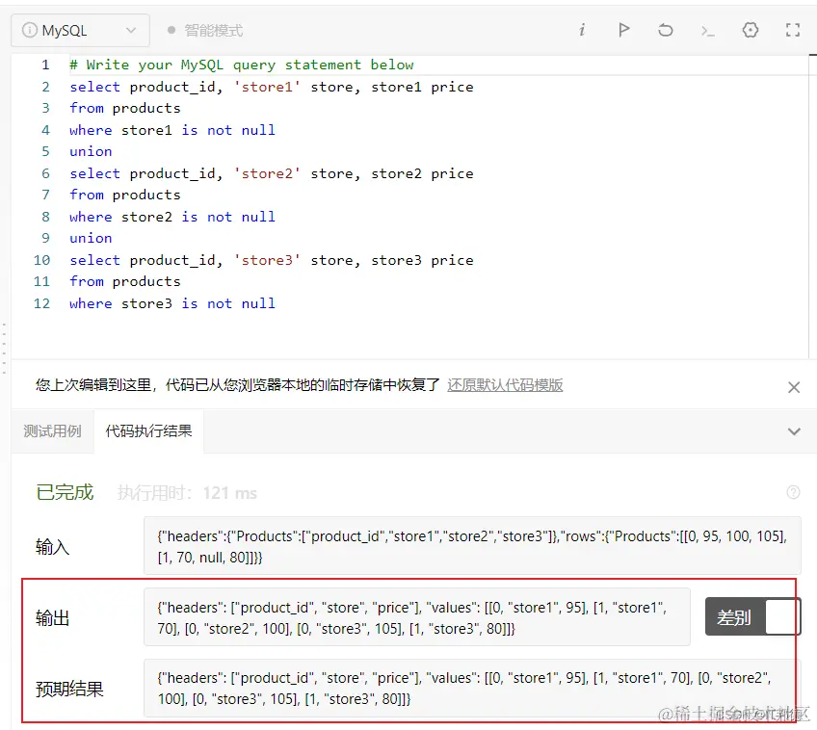Click the 预期结果 expected box

[x=472, y=688]
